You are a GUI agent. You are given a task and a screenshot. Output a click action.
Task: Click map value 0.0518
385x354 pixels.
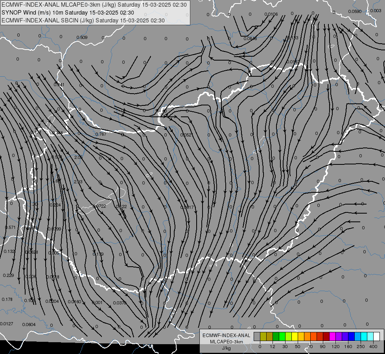[53, 277]
